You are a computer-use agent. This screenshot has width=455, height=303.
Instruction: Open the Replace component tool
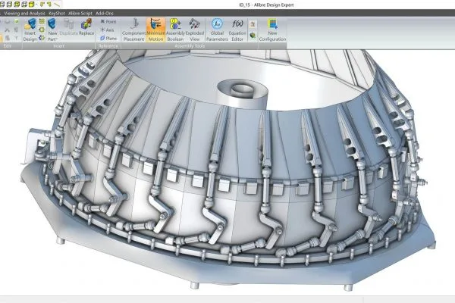click(86, 27)
